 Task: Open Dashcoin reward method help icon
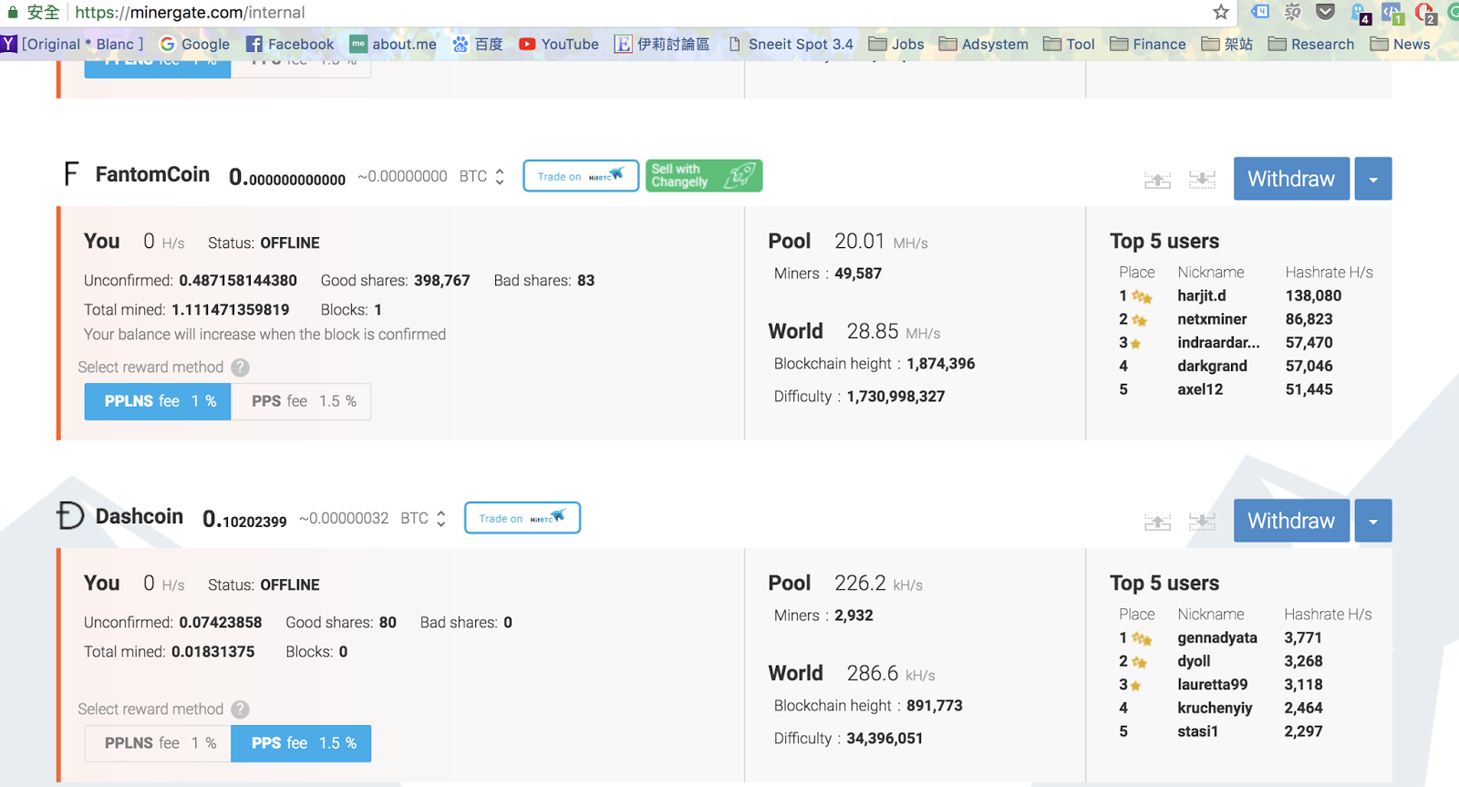pyautogui.click(x=240, y=709)
